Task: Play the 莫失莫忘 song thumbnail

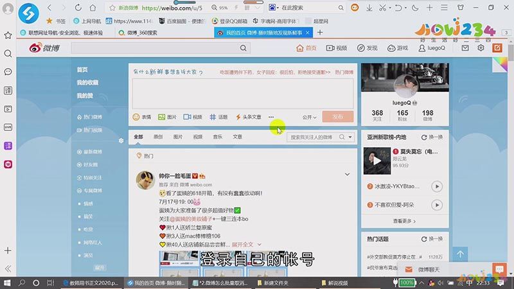Action: [377, 161]
